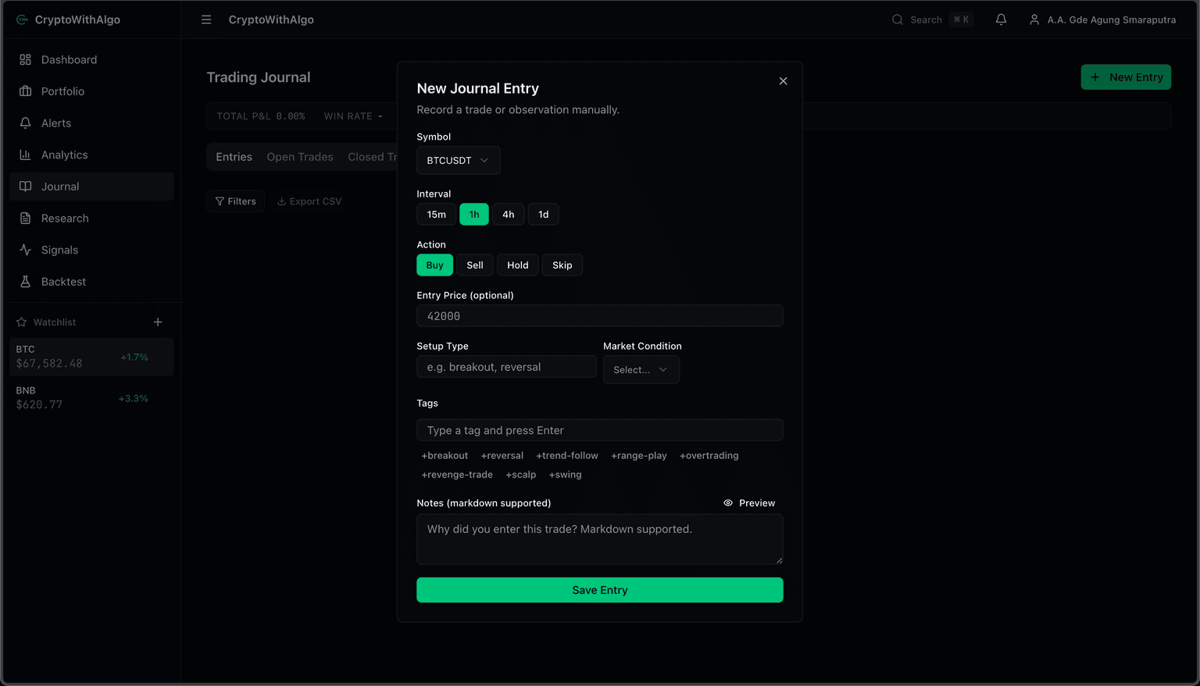
Task: Expand the sidebar hamburger menu
Action: coord(206,20)
